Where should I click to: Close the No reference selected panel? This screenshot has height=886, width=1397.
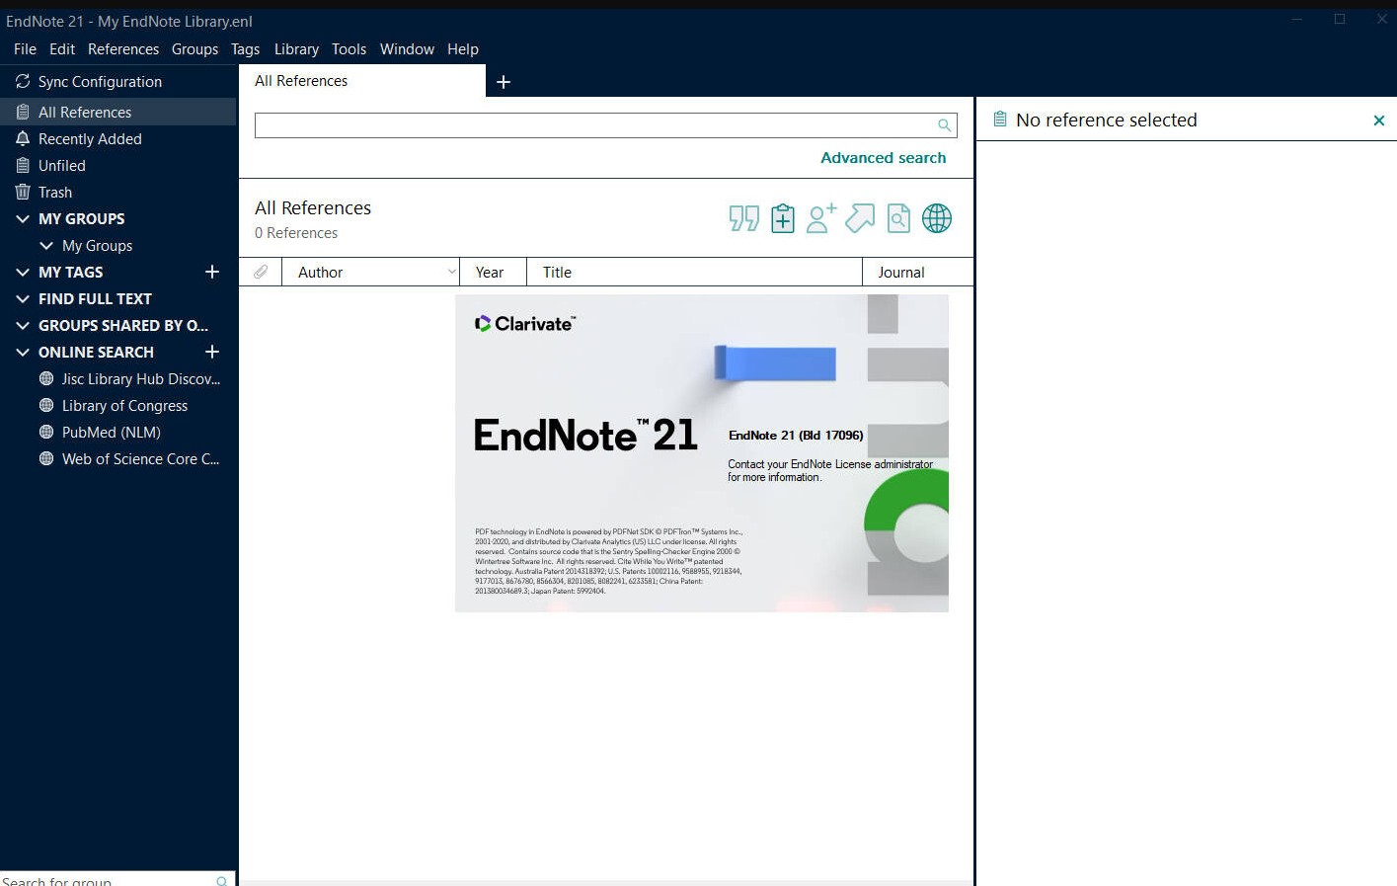pyautogui.click(x=1378, y=120)
